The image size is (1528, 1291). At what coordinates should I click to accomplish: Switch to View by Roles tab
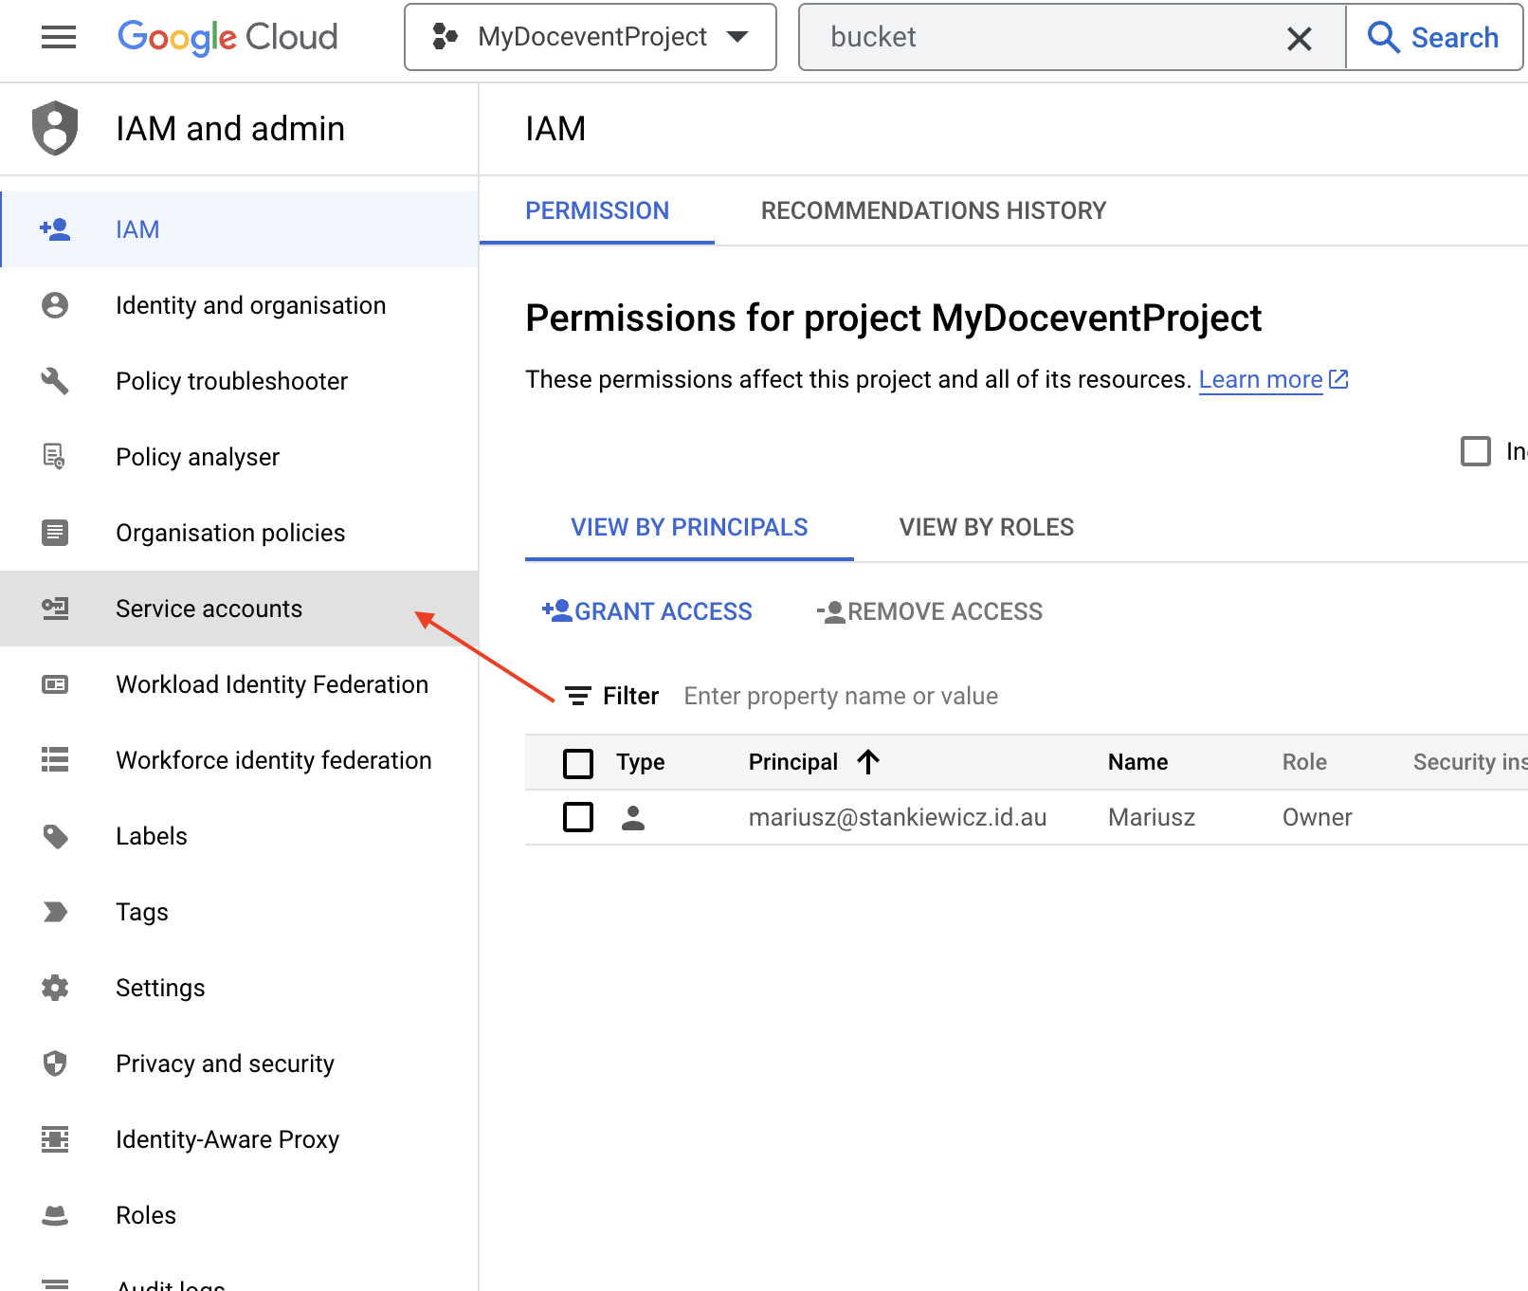pos(986,527)
